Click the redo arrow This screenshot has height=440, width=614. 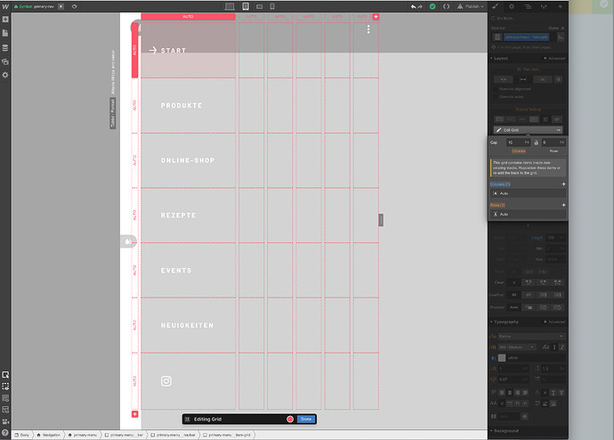coord(420,6)
